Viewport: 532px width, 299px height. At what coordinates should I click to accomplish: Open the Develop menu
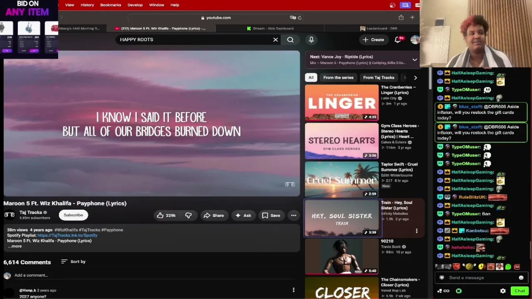click(135, 5)
